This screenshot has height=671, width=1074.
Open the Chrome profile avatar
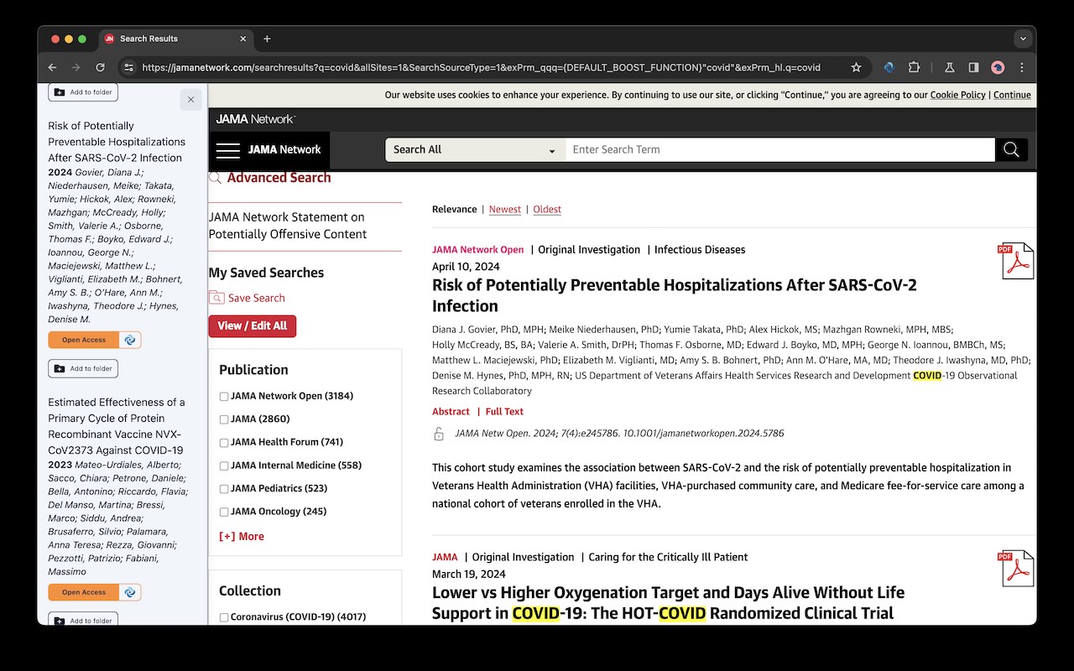[998, 67]
